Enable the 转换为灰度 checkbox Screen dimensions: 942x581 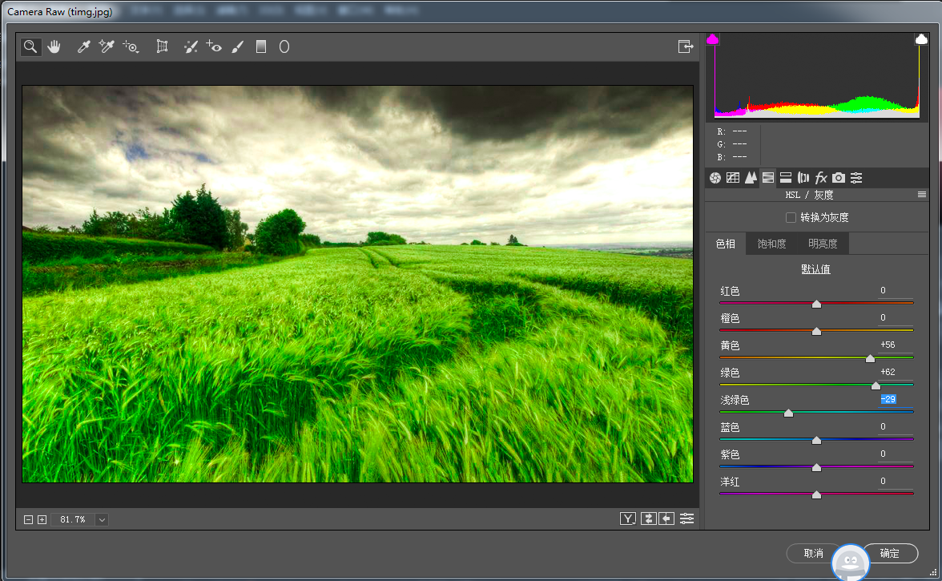pos(791,217)
